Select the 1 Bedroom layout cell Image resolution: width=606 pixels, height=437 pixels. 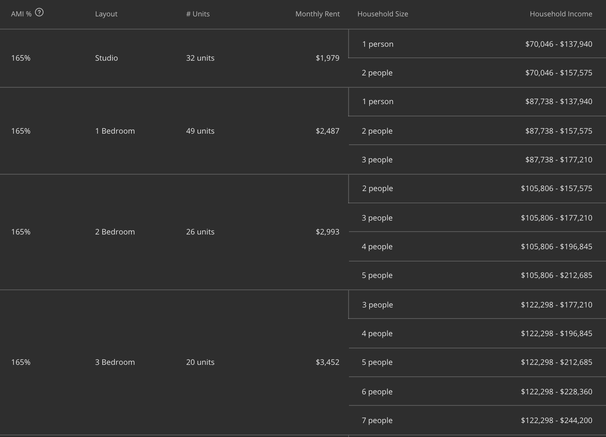115,131
